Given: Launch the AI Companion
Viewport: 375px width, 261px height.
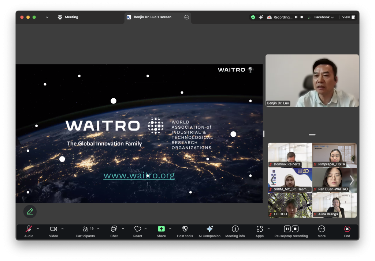Looking at the screenshot, I should [209, 229].
